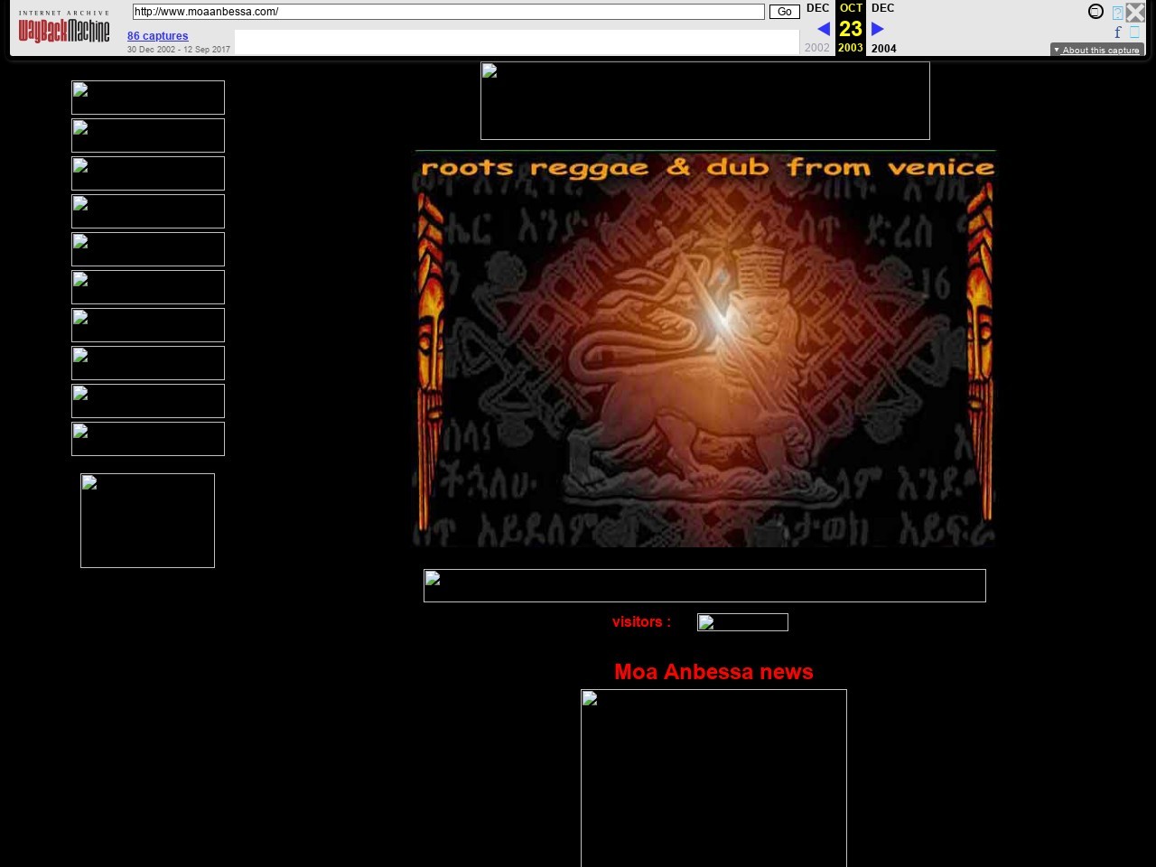Click the first sidebar menu image button
The height and width of the screenshot is (867, 1156).
148,98
